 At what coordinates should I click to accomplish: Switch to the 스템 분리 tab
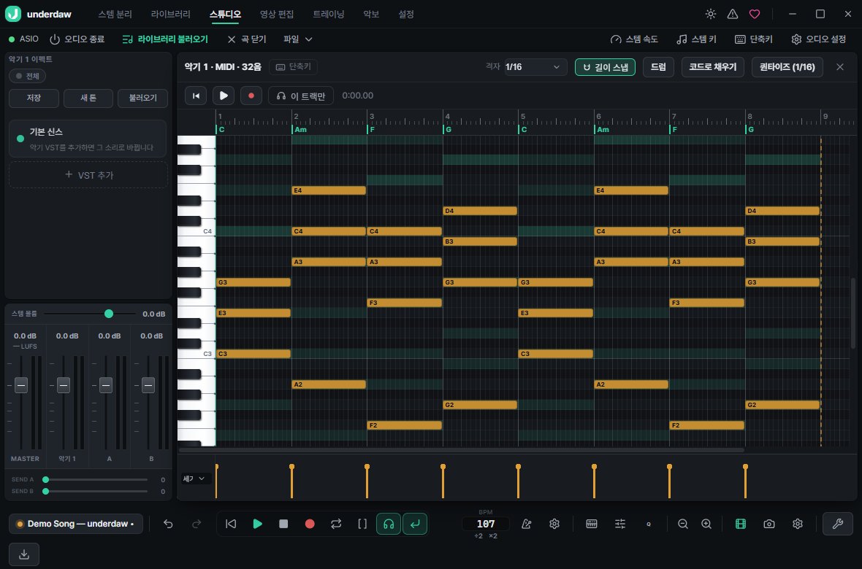tap(115, 15)
